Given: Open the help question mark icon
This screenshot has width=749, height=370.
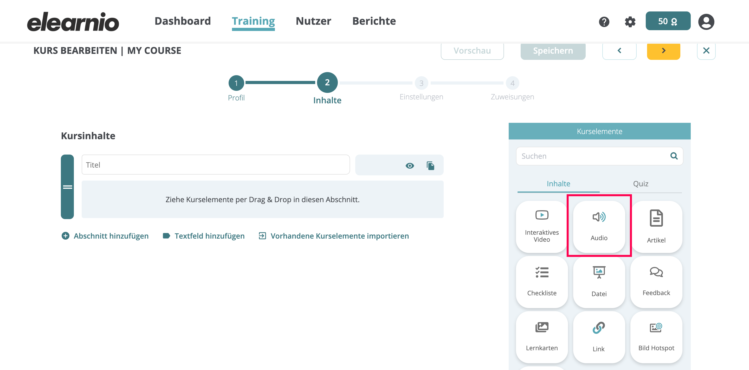Looking at the screenshot, I should click(604, 22).
